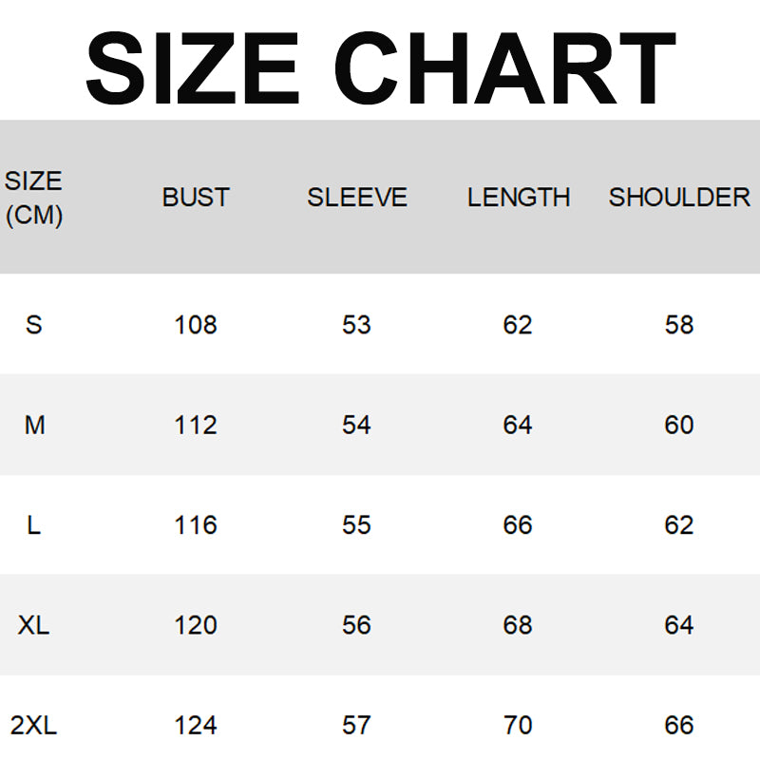Viewport: 760px width, 760px height.
Task: Select sleeve value 55 for size L
Action: click(356, 525)
